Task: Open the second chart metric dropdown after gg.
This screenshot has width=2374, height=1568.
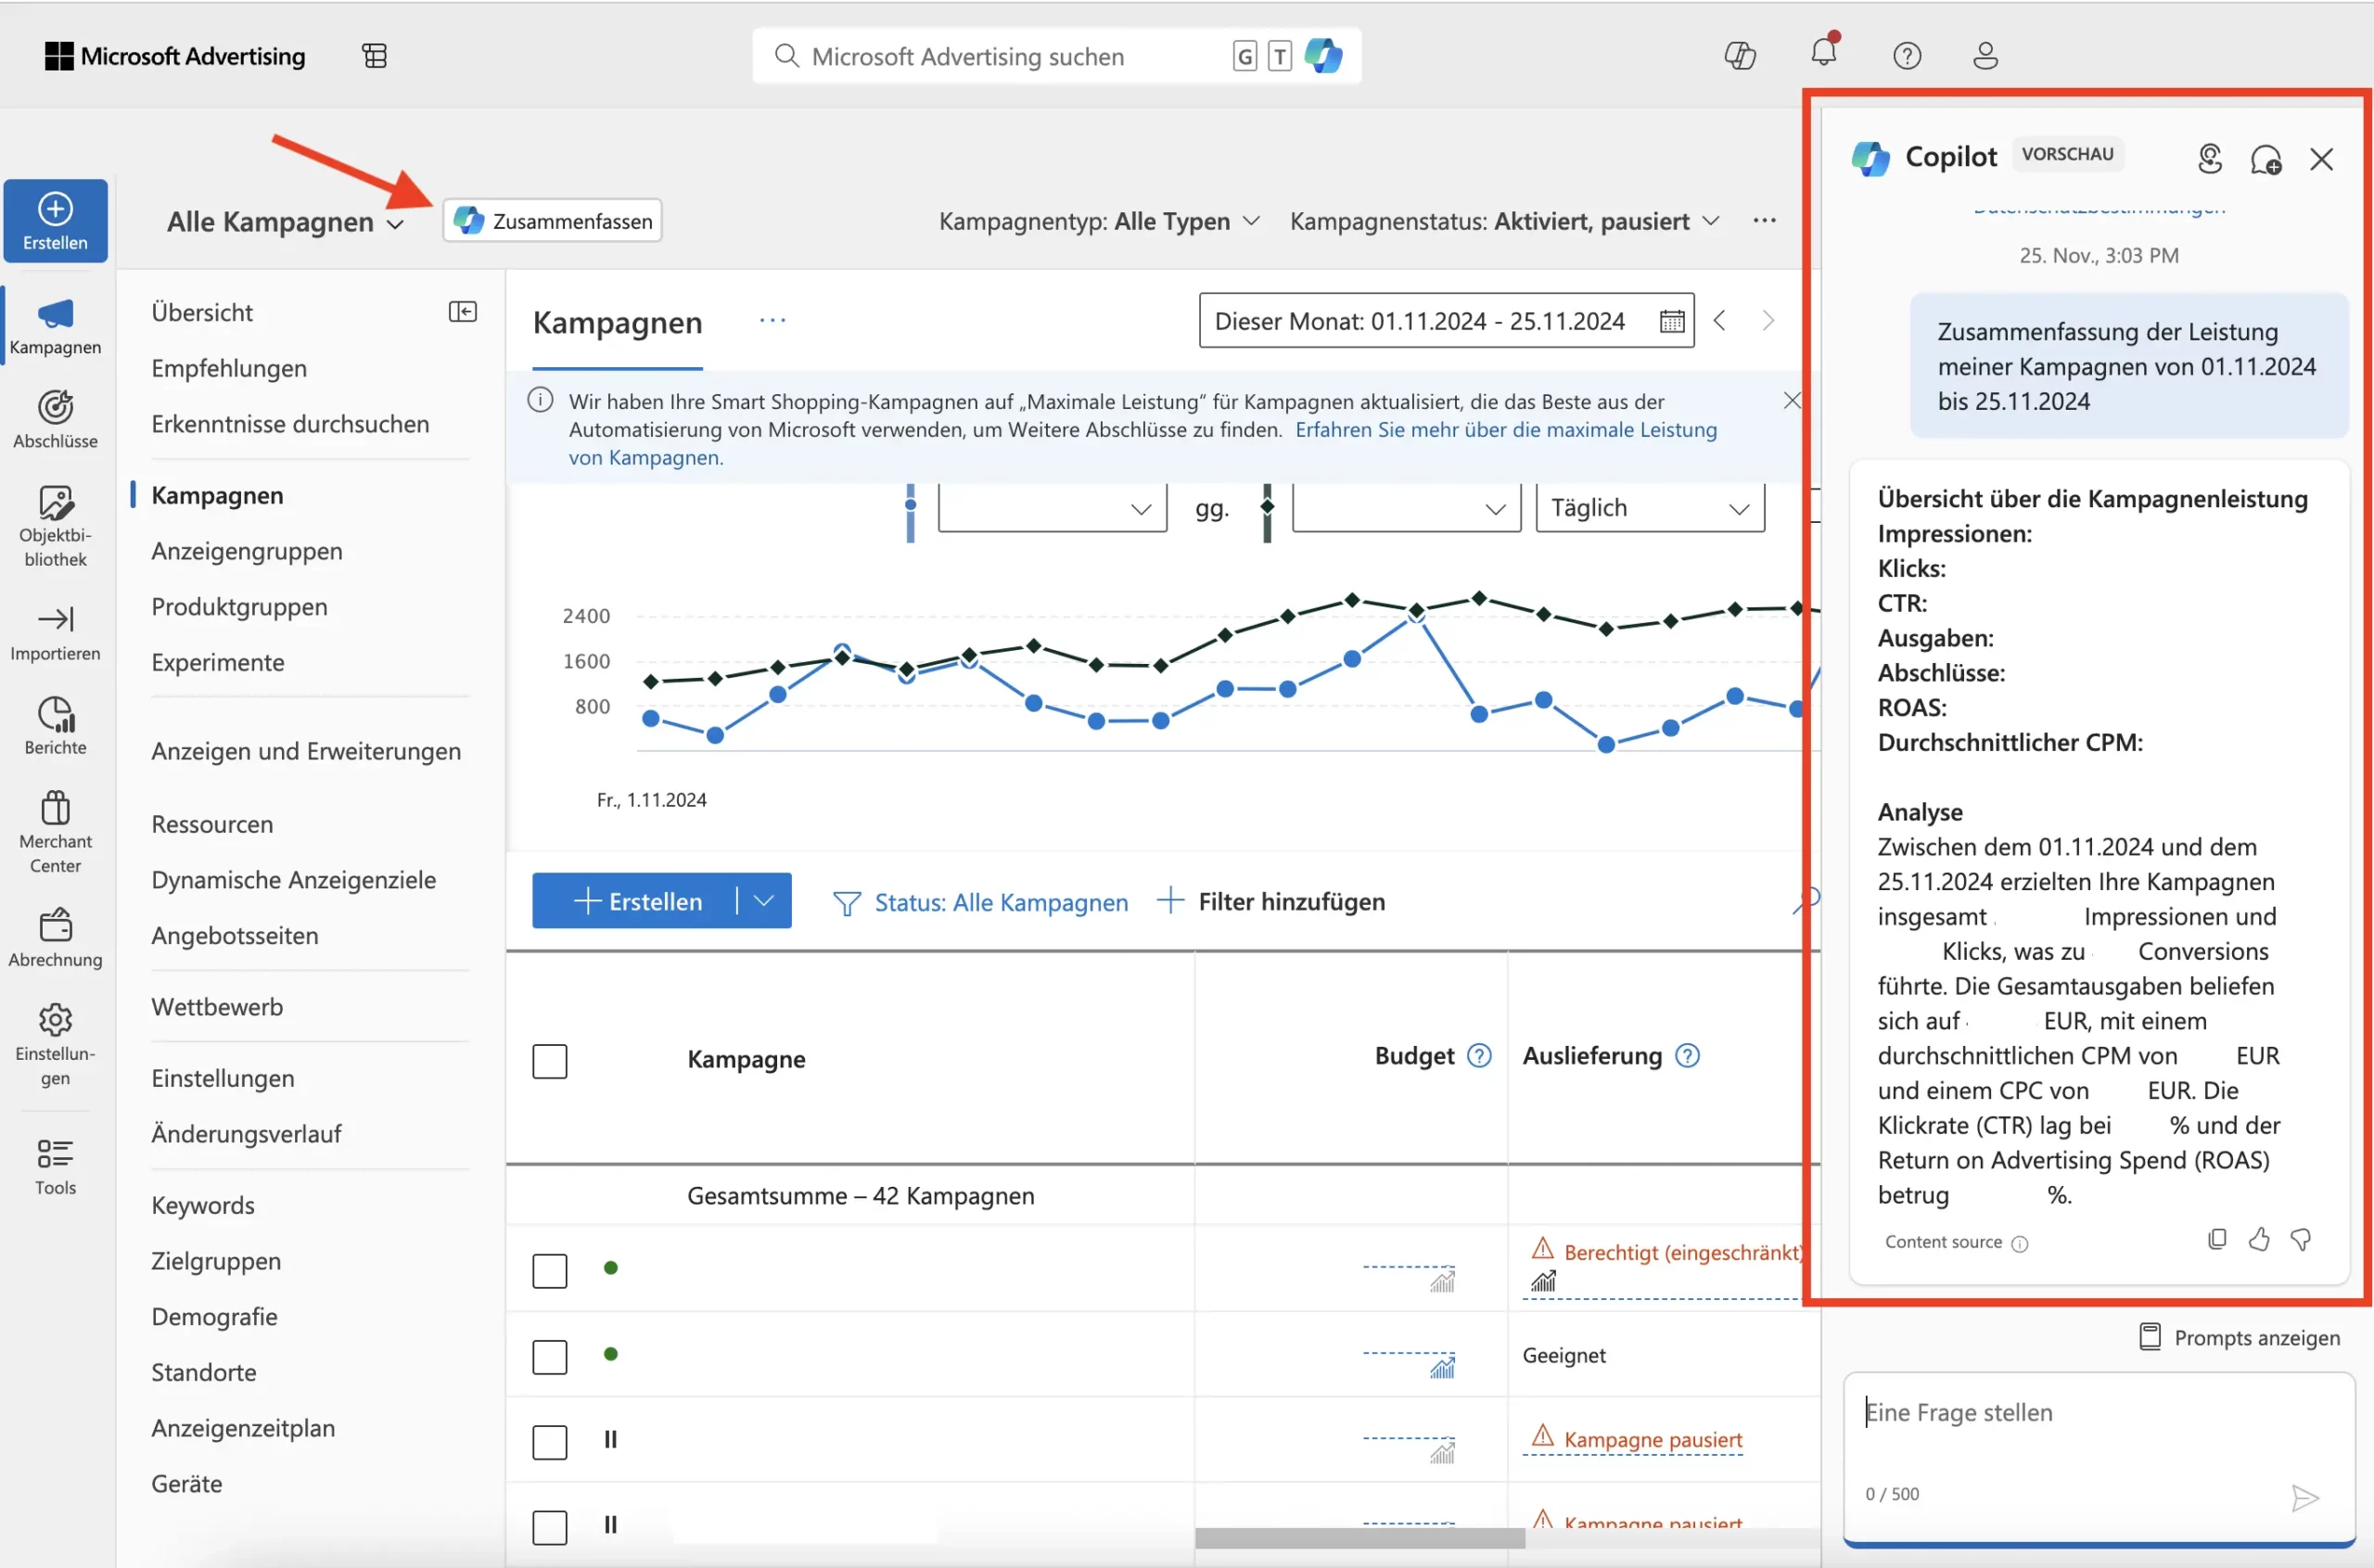Action: point(1406,508)
